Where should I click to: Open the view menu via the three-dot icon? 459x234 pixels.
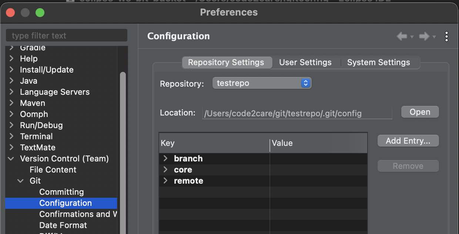click(446, 36)
